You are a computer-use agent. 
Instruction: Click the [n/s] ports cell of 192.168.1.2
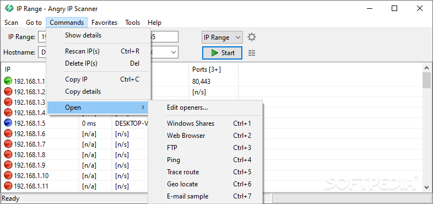[213, 92]
